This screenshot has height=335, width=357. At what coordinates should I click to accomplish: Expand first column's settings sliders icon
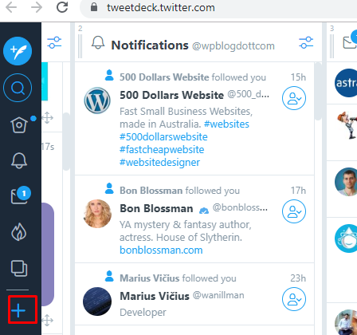click(x=54, y=43)
